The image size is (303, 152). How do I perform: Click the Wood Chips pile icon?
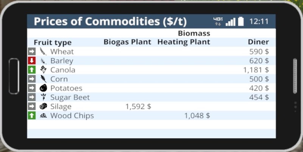[43, 115]
